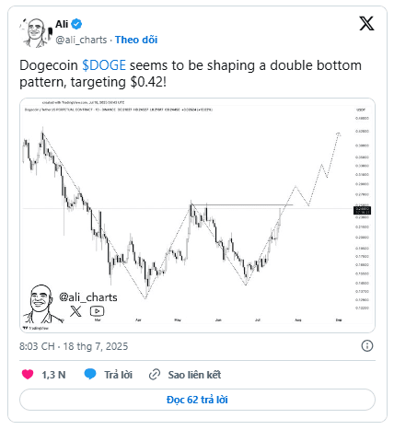The height and width of the screenshot is (430, 394).
Task: Click the blue verified badge
Action: 76,24
